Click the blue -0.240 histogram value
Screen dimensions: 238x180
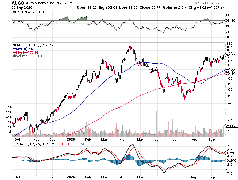pyautogui.click(x=80, y=144)
